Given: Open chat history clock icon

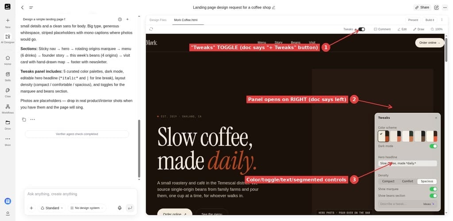Looking at the screenshot, I should (120, 19).
